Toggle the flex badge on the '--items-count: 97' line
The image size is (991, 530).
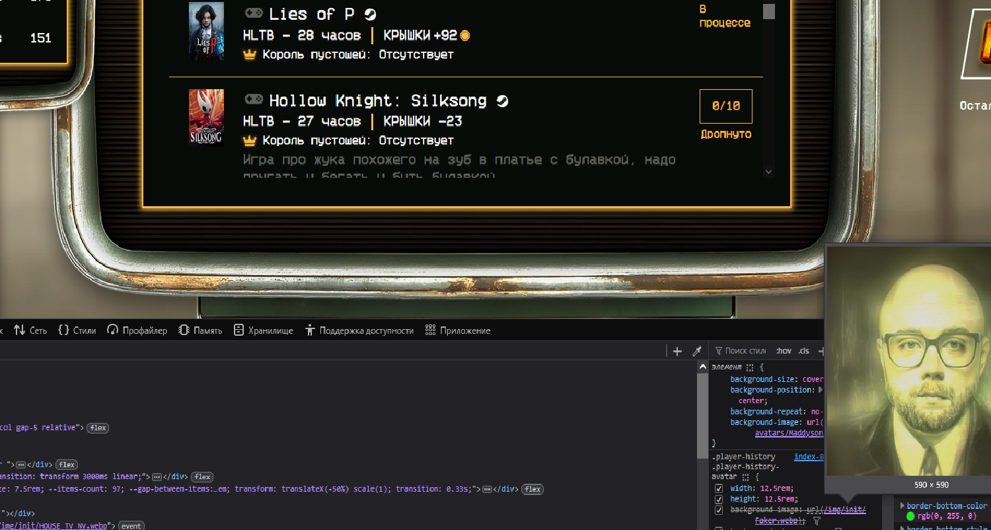point(532,489)
